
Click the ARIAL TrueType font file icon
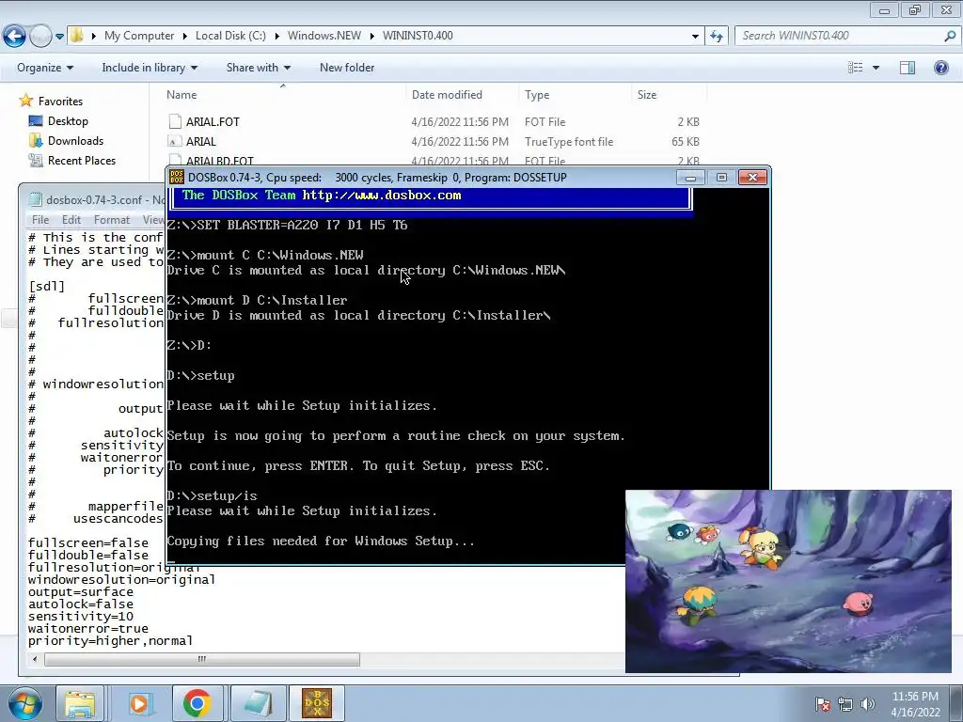point(175,141)
